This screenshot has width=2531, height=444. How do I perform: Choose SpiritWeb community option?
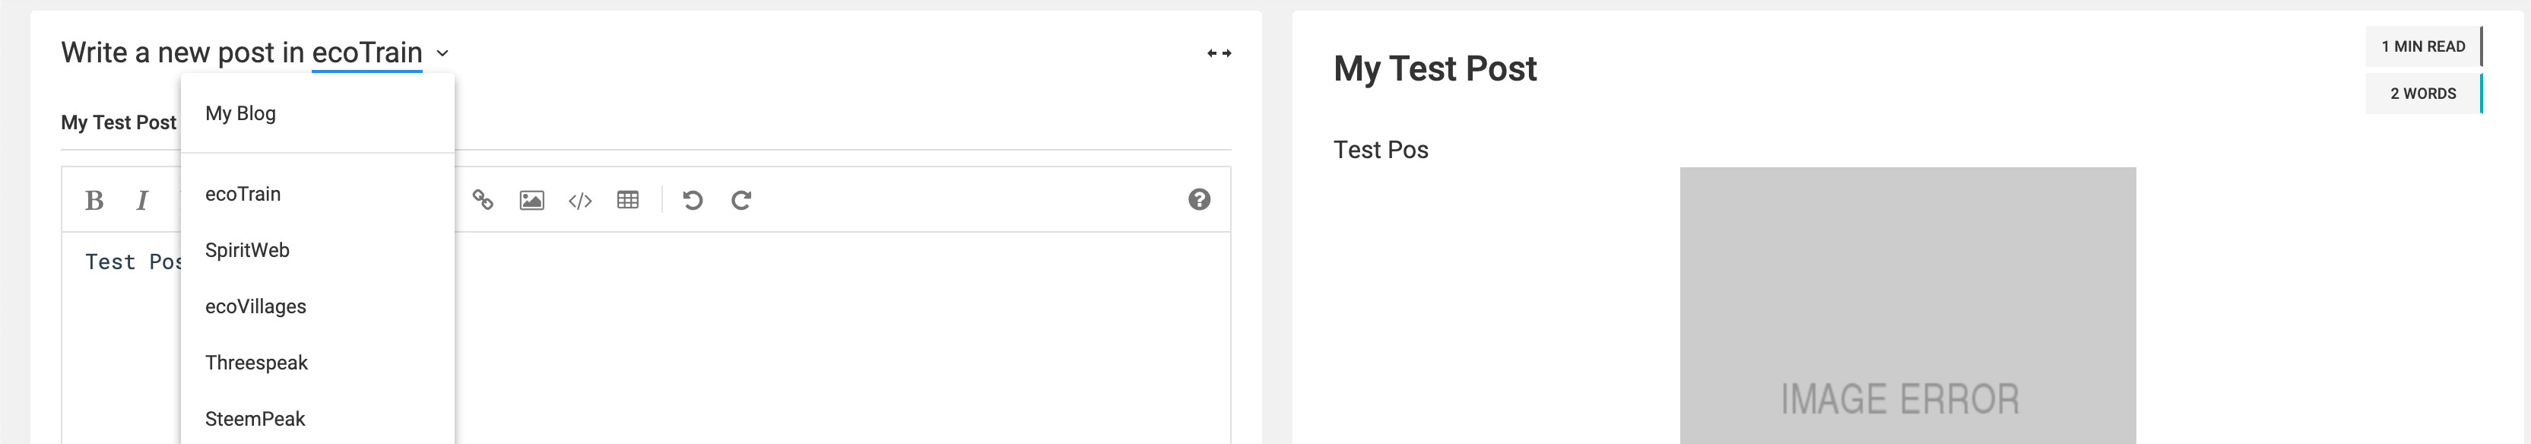click(248, 250)
